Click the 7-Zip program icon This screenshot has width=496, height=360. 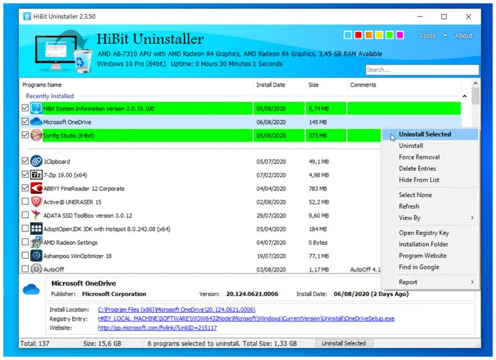36,174
